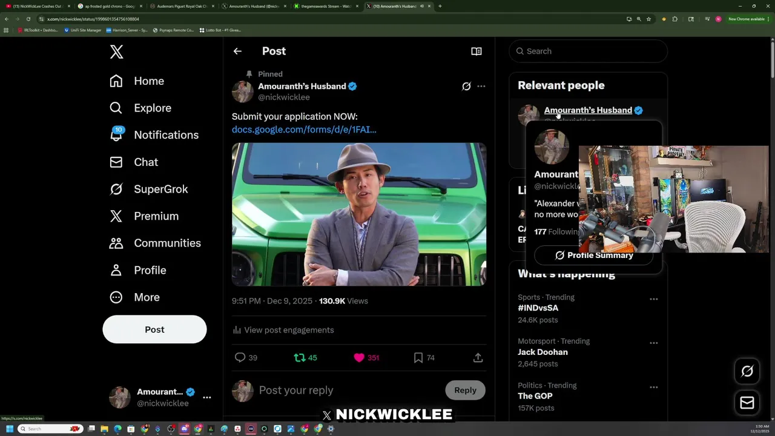The width and height of the screenshot is (775, 436).
Task: Switch to Audemars Piguet Royal Oak tab
Action: pos(182,6)
